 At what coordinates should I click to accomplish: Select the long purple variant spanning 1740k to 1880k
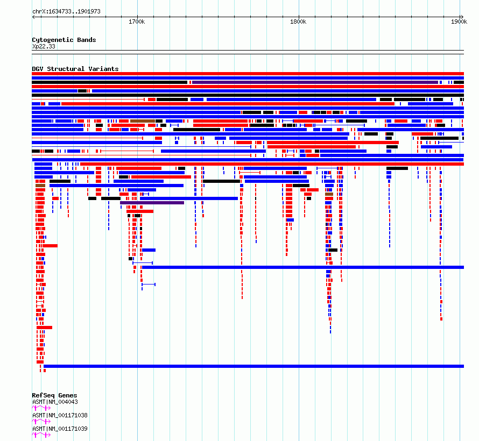[x=315, y=82]
